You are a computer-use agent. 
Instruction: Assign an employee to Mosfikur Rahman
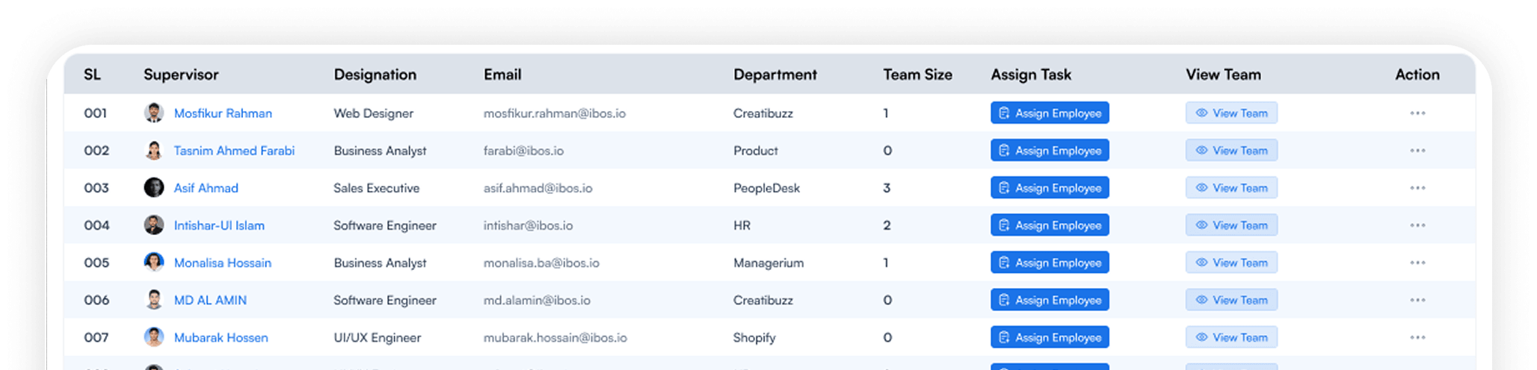pyautogui.click(x=1050, y=113)
